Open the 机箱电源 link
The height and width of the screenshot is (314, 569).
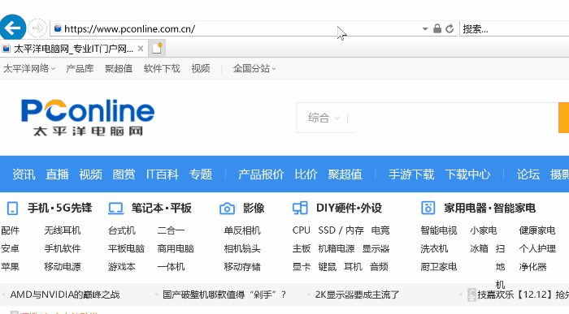click(336, 248)
